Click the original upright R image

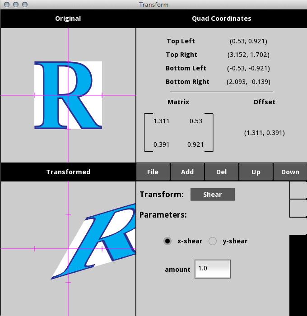pos(68,95)
